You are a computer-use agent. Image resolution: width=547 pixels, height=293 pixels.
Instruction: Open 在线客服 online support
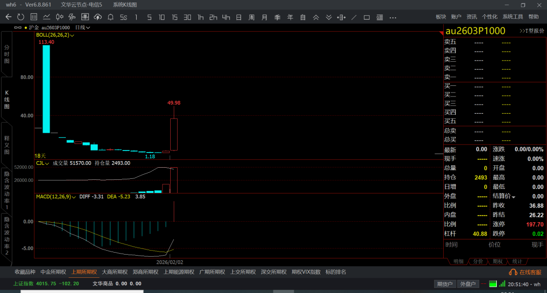tap(525, 272)
